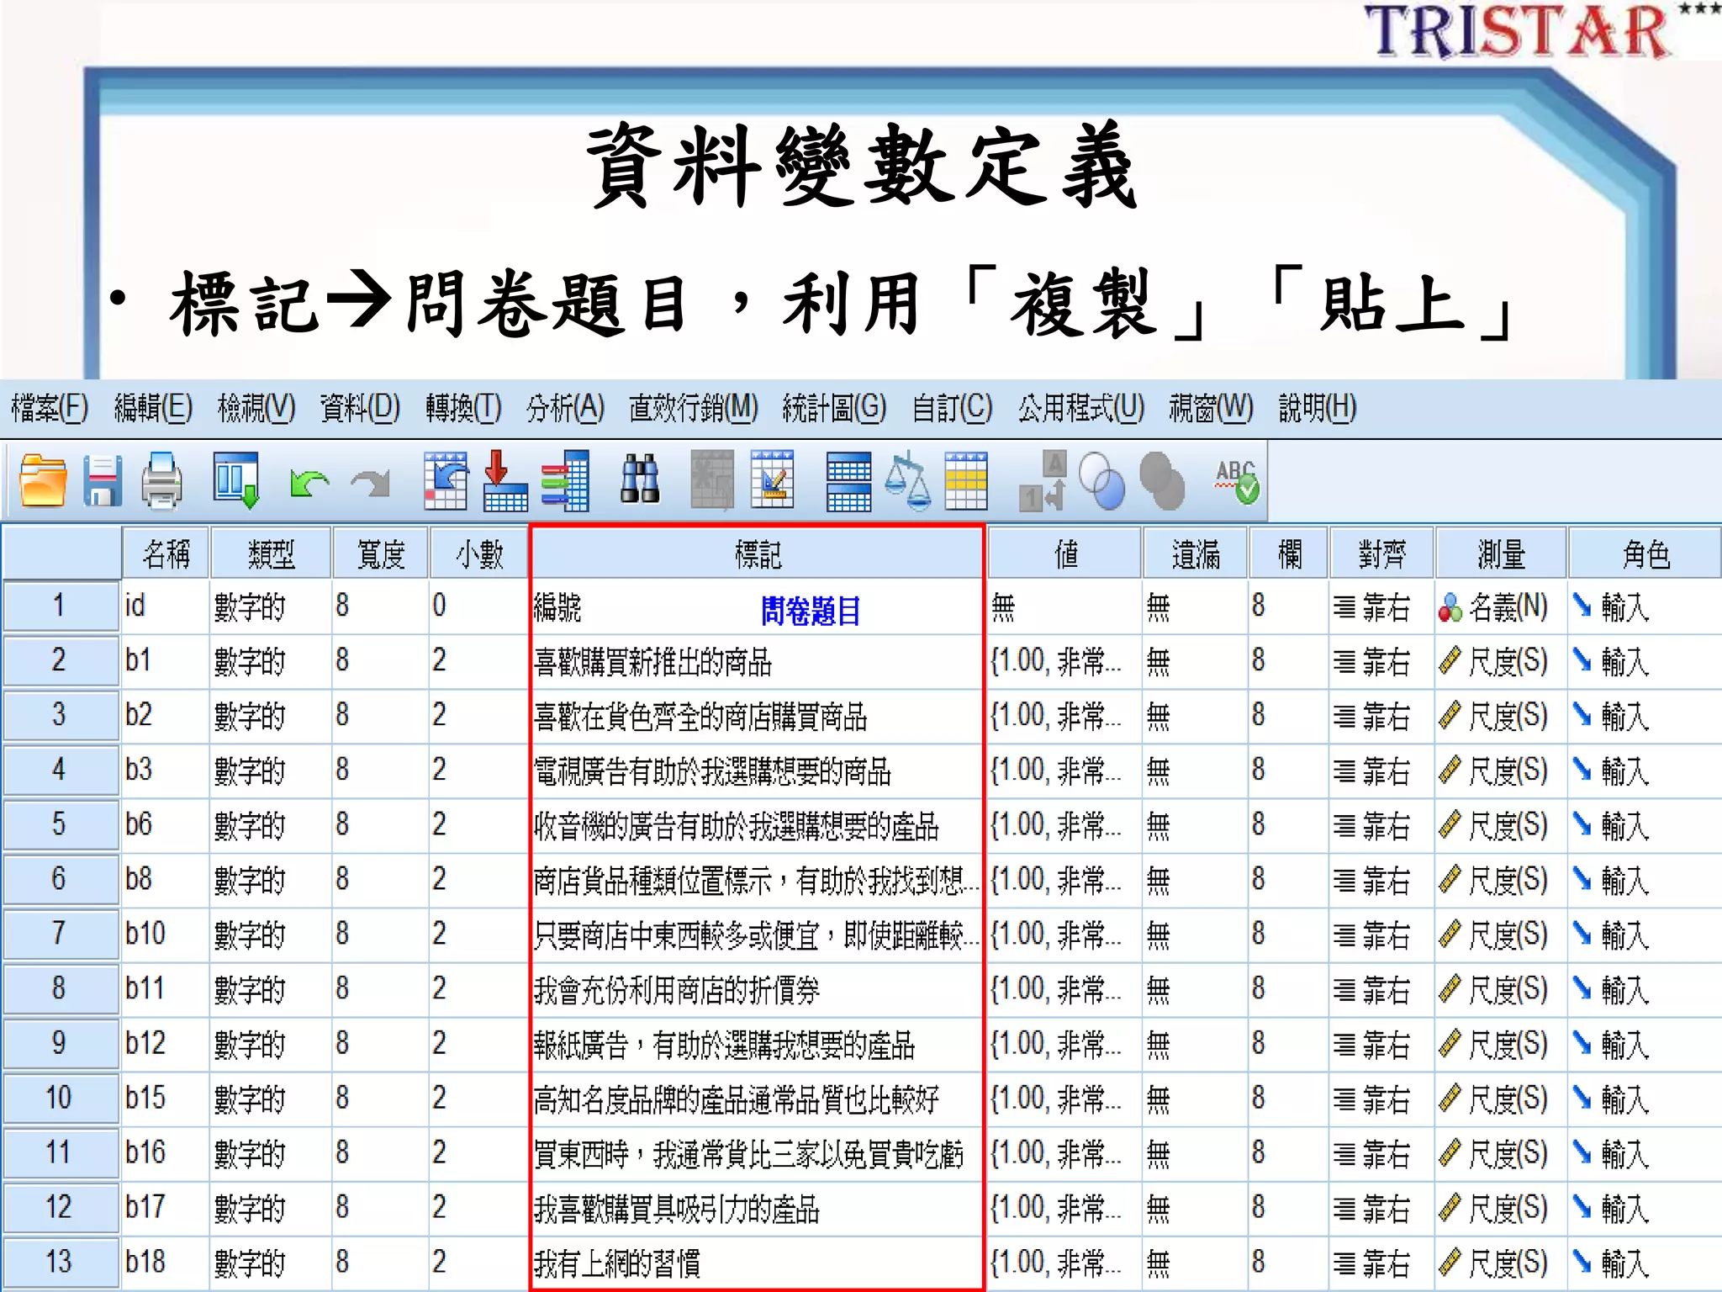The image size is (1722, 1292).
Task: Click the Select cases icon
Action: 966,482
